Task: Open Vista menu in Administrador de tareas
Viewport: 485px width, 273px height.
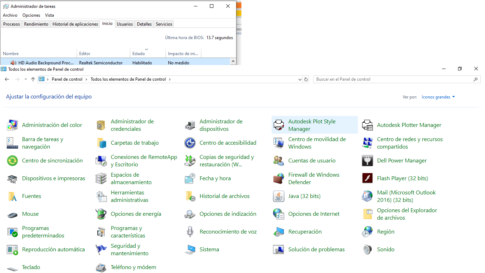Action: tap(50, 15)
